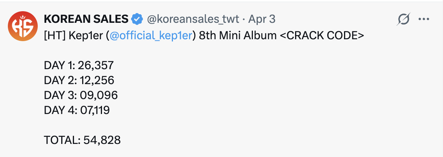Image resolution: width=443 pixels, height=157 pixels.
Task: Open the @koreansales_twt handle link
Action: click(x=193, y=19)
